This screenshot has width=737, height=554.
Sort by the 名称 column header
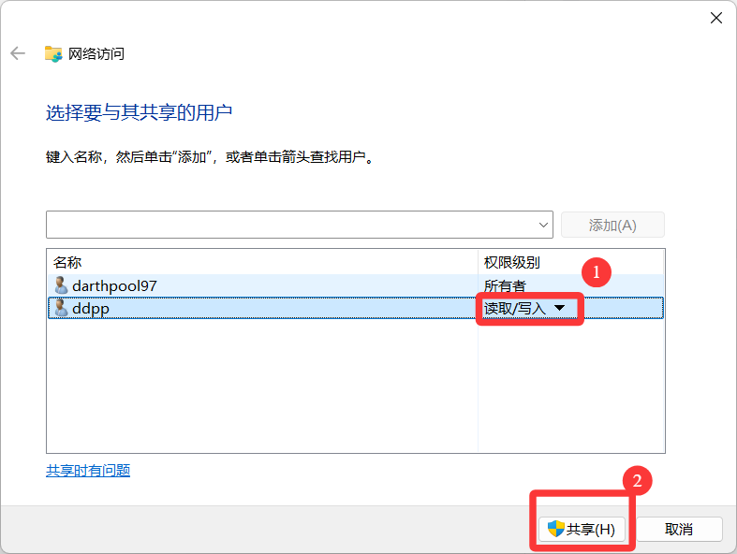[262, 262]
